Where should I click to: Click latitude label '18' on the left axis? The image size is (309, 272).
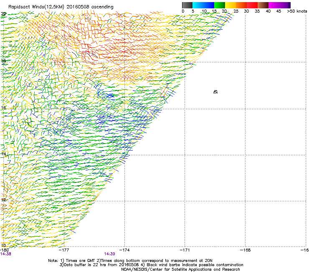coord(3,61)
